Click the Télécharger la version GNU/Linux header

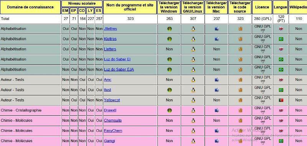tap(193, 7)
